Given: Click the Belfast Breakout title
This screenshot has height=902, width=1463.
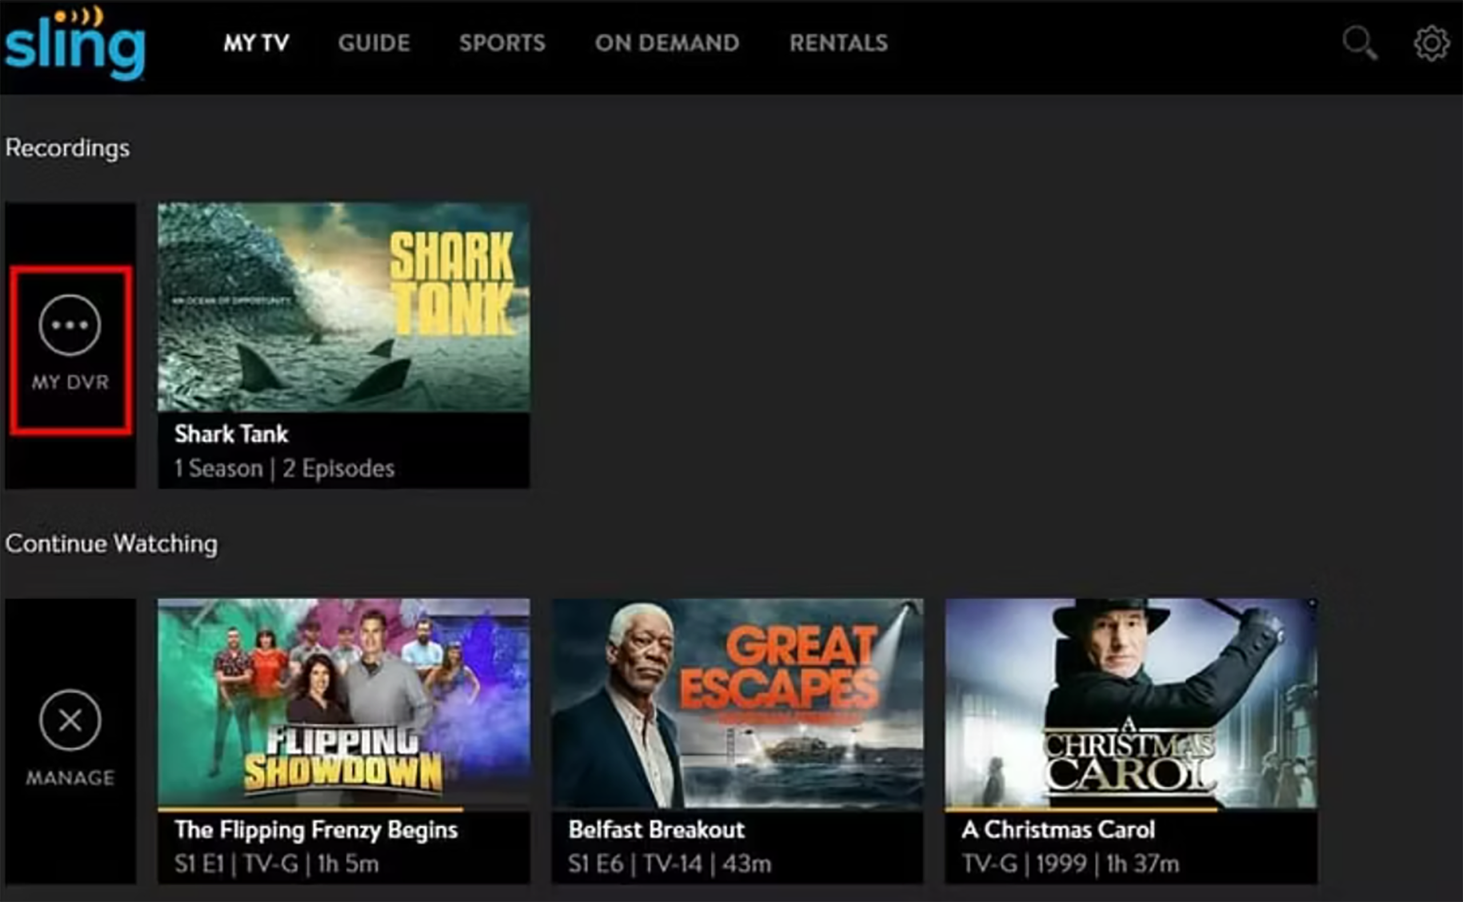Looking at the screenshot, I should pos(655,830).
